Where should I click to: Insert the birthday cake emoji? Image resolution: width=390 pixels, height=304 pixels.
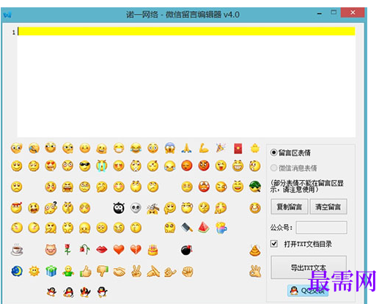pyautogui.click(x=152, y=250)
